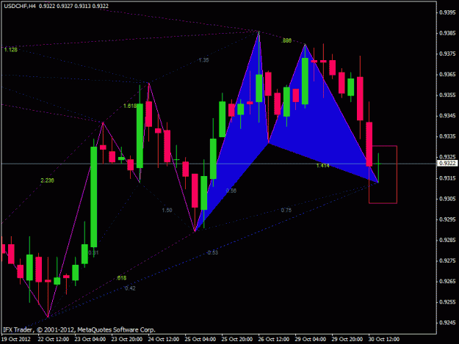Viewport: 459px width, 344px height.
Task: Select the 0.9255 price axis label
Action: pyautogui.click(x=447, y=302)
